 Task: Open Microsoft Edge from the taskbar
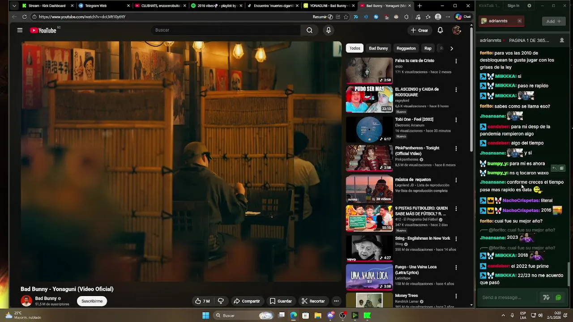tap(293, 315)
